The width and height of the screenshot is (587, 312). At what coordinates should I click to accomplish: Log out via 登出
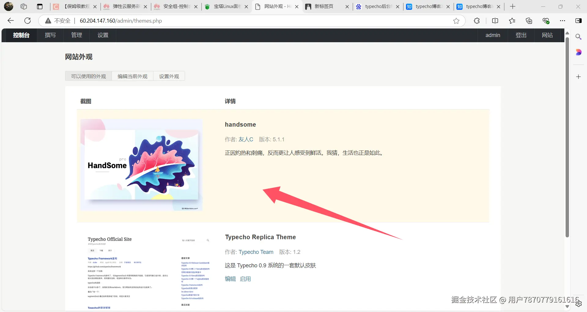pyautogui.click(x=521, y=35)
